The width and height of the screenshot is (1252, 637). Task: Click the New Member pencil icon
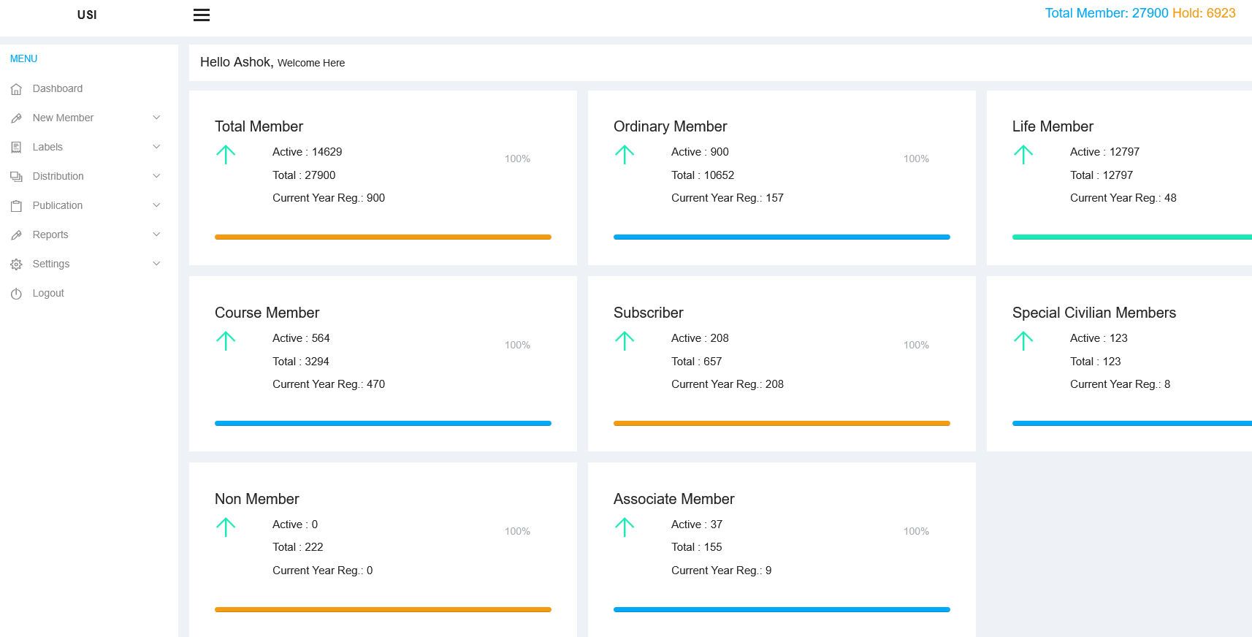pyautogui.click(x=16, y=118)
